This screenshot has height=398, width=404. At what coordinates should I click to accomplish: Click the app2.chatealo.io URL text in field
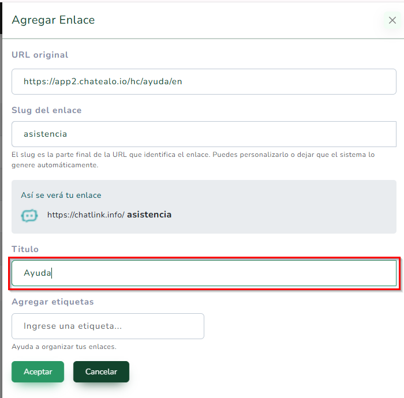click(103, 81)
